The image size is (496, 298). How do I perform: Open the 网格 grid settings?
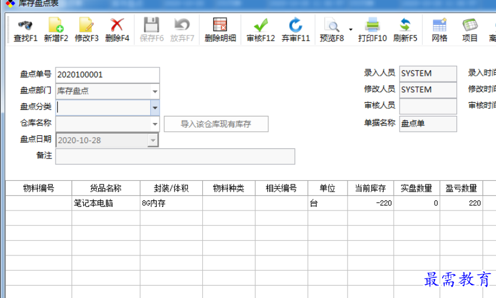[x=439, y=30]
